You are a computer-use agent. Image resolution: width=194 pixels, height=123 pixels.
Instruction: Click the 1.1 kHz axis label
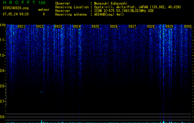point(3,40)
